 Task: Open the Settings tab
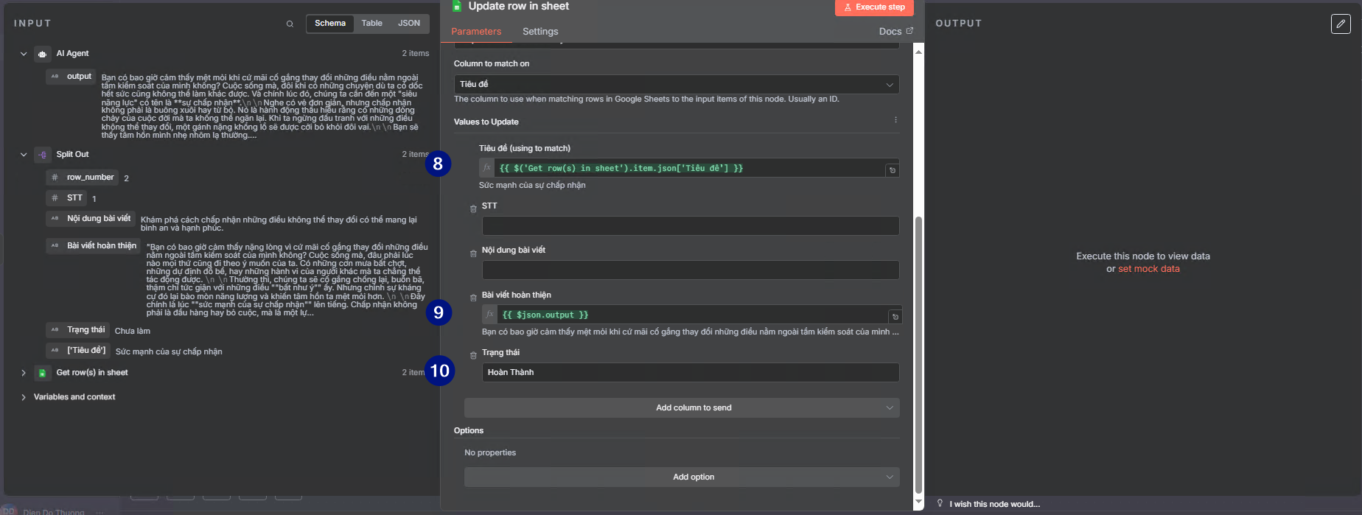[540, 32]
